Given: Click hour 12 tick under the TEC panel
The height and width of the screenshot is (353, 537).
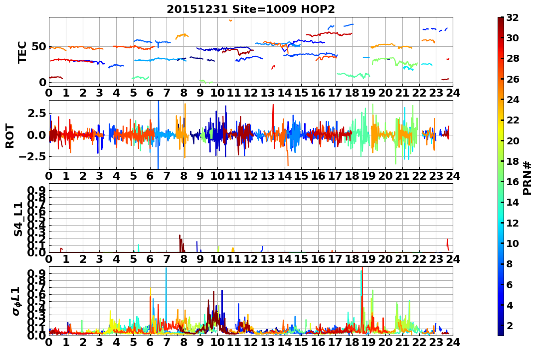Looking at the screenshot, I should 251,93.
